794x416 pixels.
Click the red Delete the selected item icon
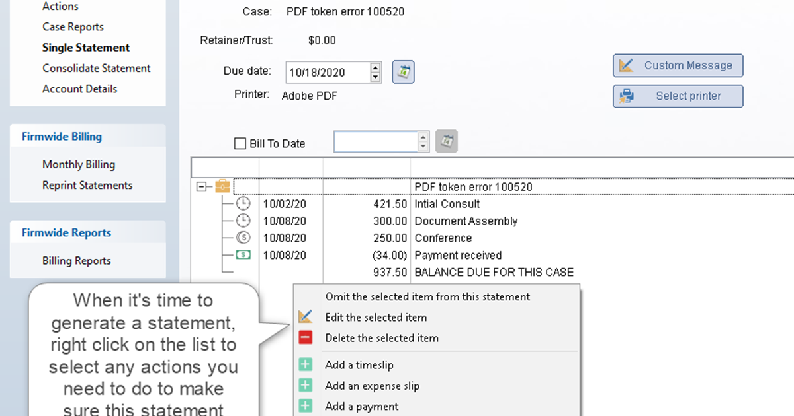(x=305, y=338)
